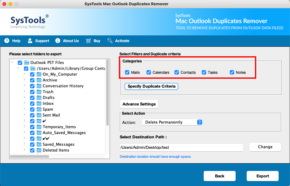
Task: Uncheck the Spam folder checkbox
Action: pyautogui.click(x=32, y=109)
